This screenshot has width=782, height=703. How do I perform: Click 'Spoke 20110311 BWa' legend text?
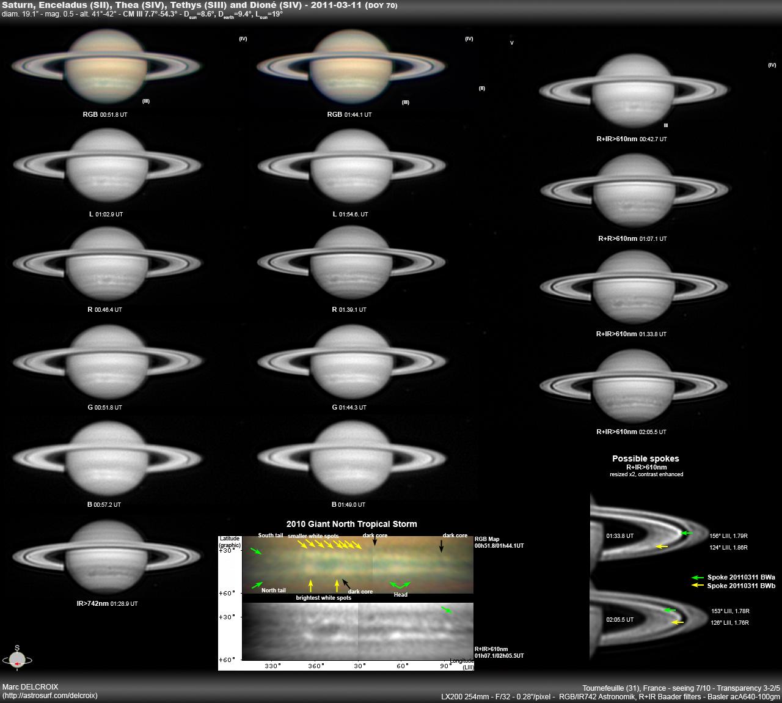pyautogui.click(x=741, y=577)
